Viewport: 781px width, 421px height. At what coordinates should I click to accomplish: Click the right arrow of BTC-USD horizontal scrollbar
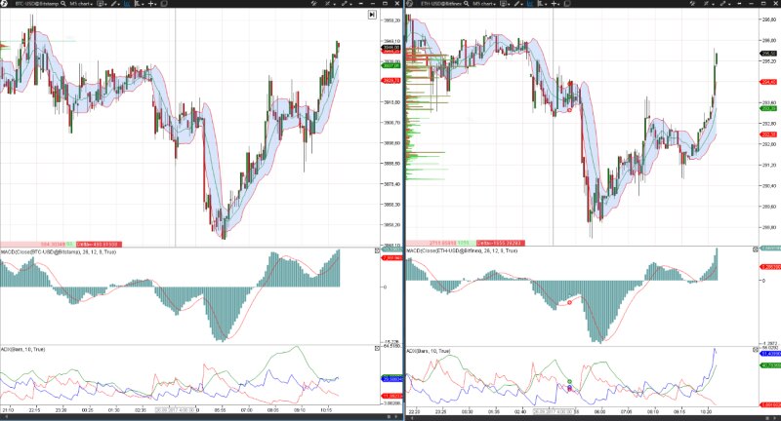(x=396, y=417)
